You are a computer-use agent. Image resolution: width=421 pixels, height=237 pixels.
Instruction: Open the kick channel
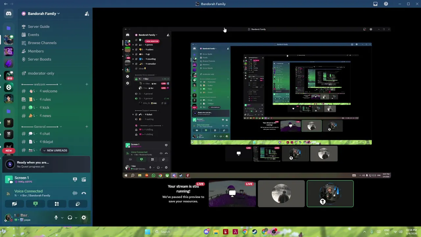tap(55, 108)
